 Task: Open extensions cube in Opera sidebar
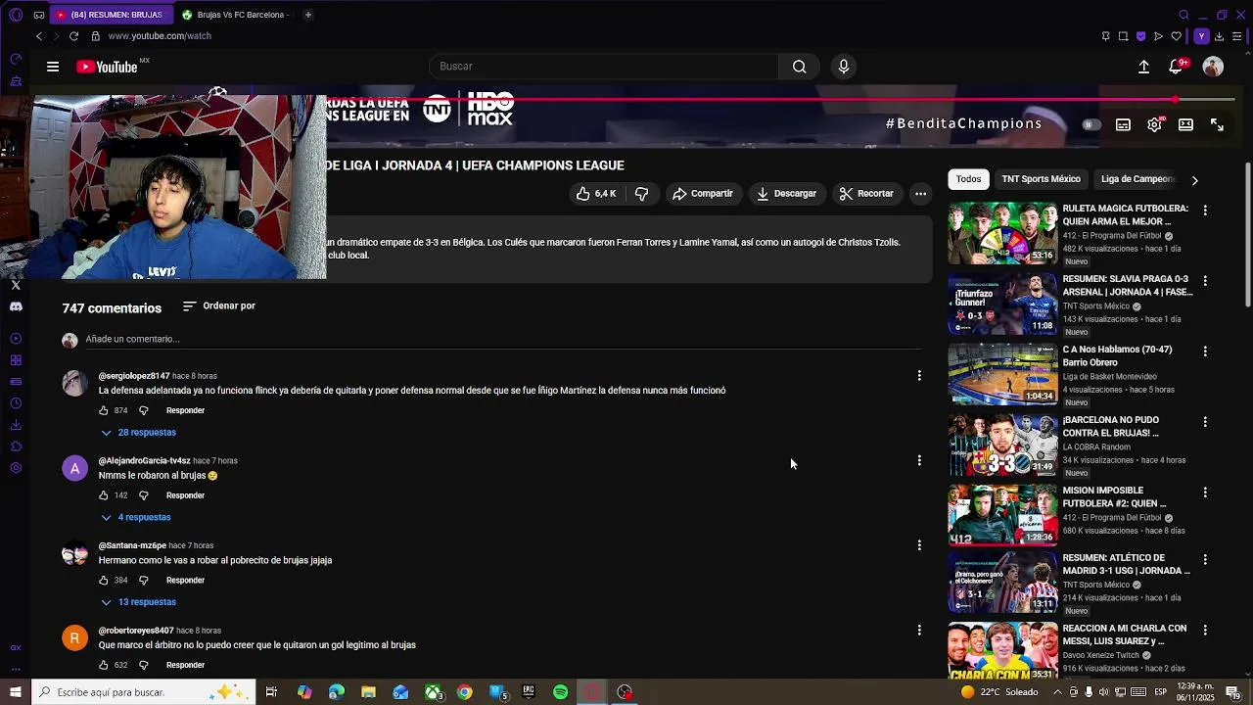(x=16, y=446)
